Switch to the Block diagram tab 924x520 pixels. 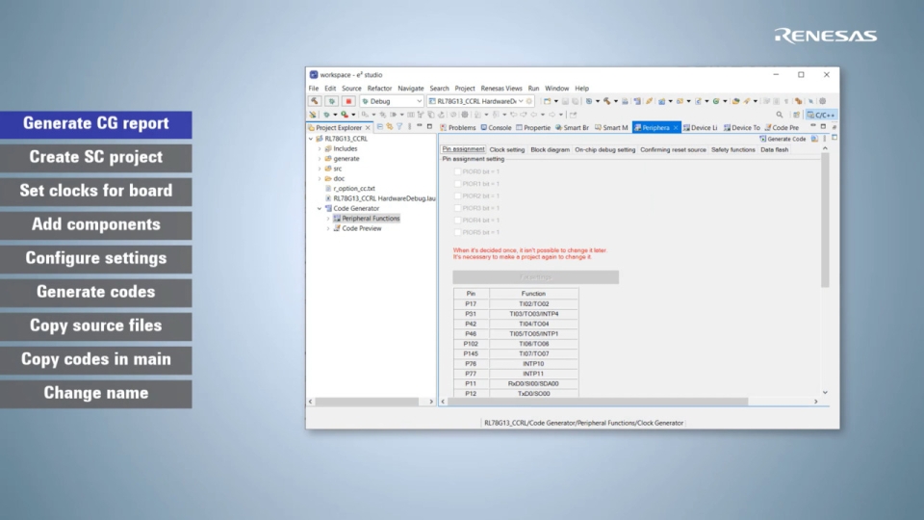coord(550,150)
